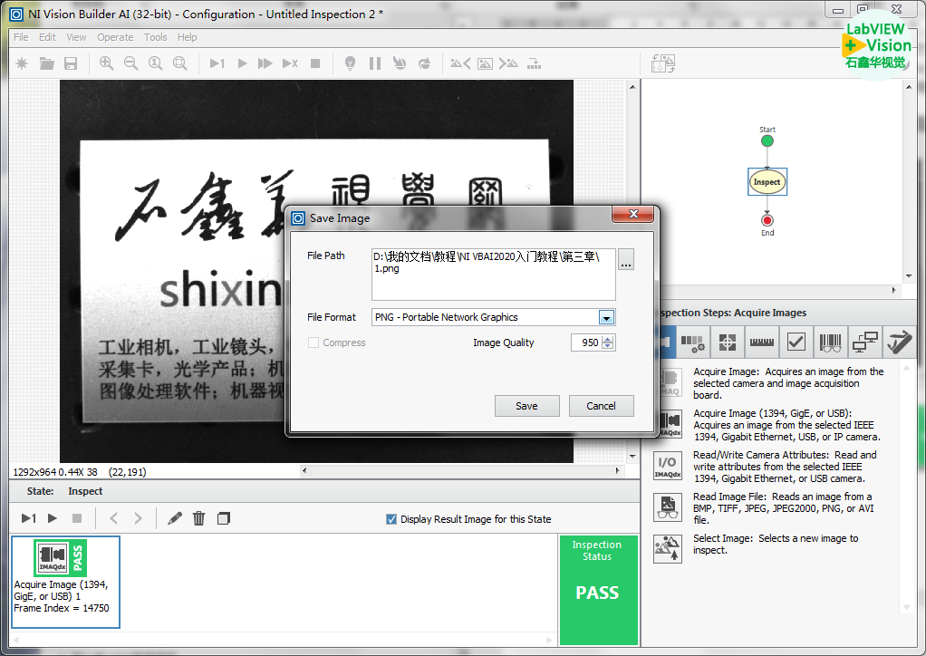Open the Operate menu
Viewport: 926px width, 656px height.
pyautogui.click(x=115, y=37)
